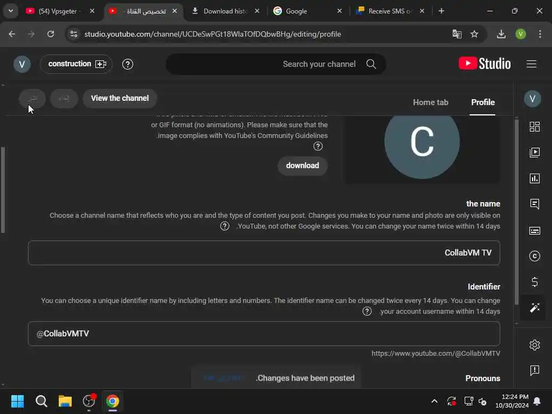
Task: Click the construction create button
Action: click(x=77, y=64)
